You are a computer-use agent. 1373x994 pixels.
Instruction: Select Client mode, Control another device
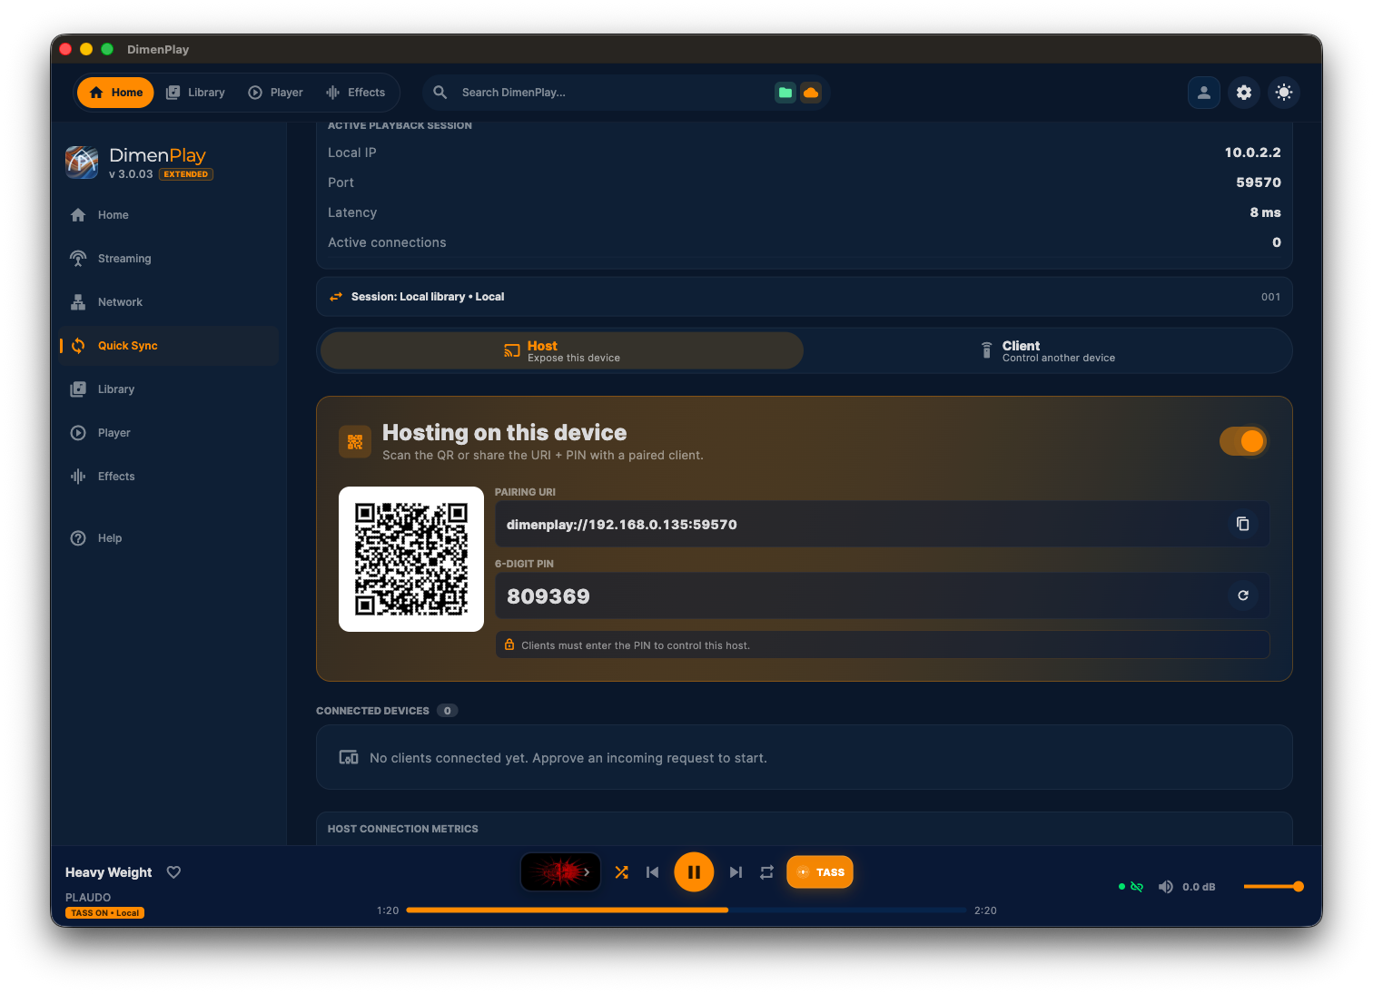[x=1047, y=351]
